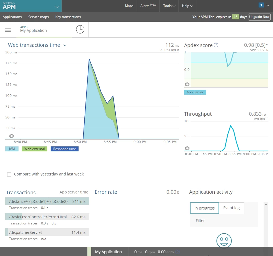
Task: Click the 0.98 [0.5]* Apdex value
Action: [x=256, y=45]
